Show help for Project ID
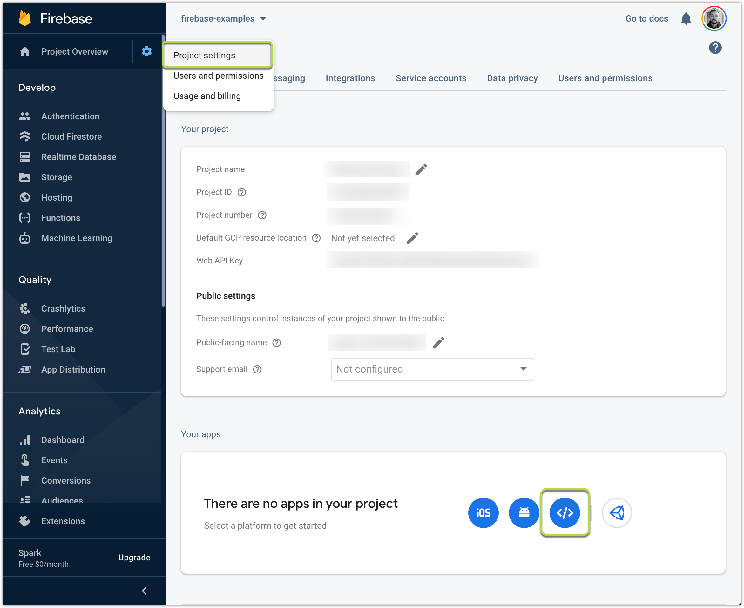 [x=241, y=192]
